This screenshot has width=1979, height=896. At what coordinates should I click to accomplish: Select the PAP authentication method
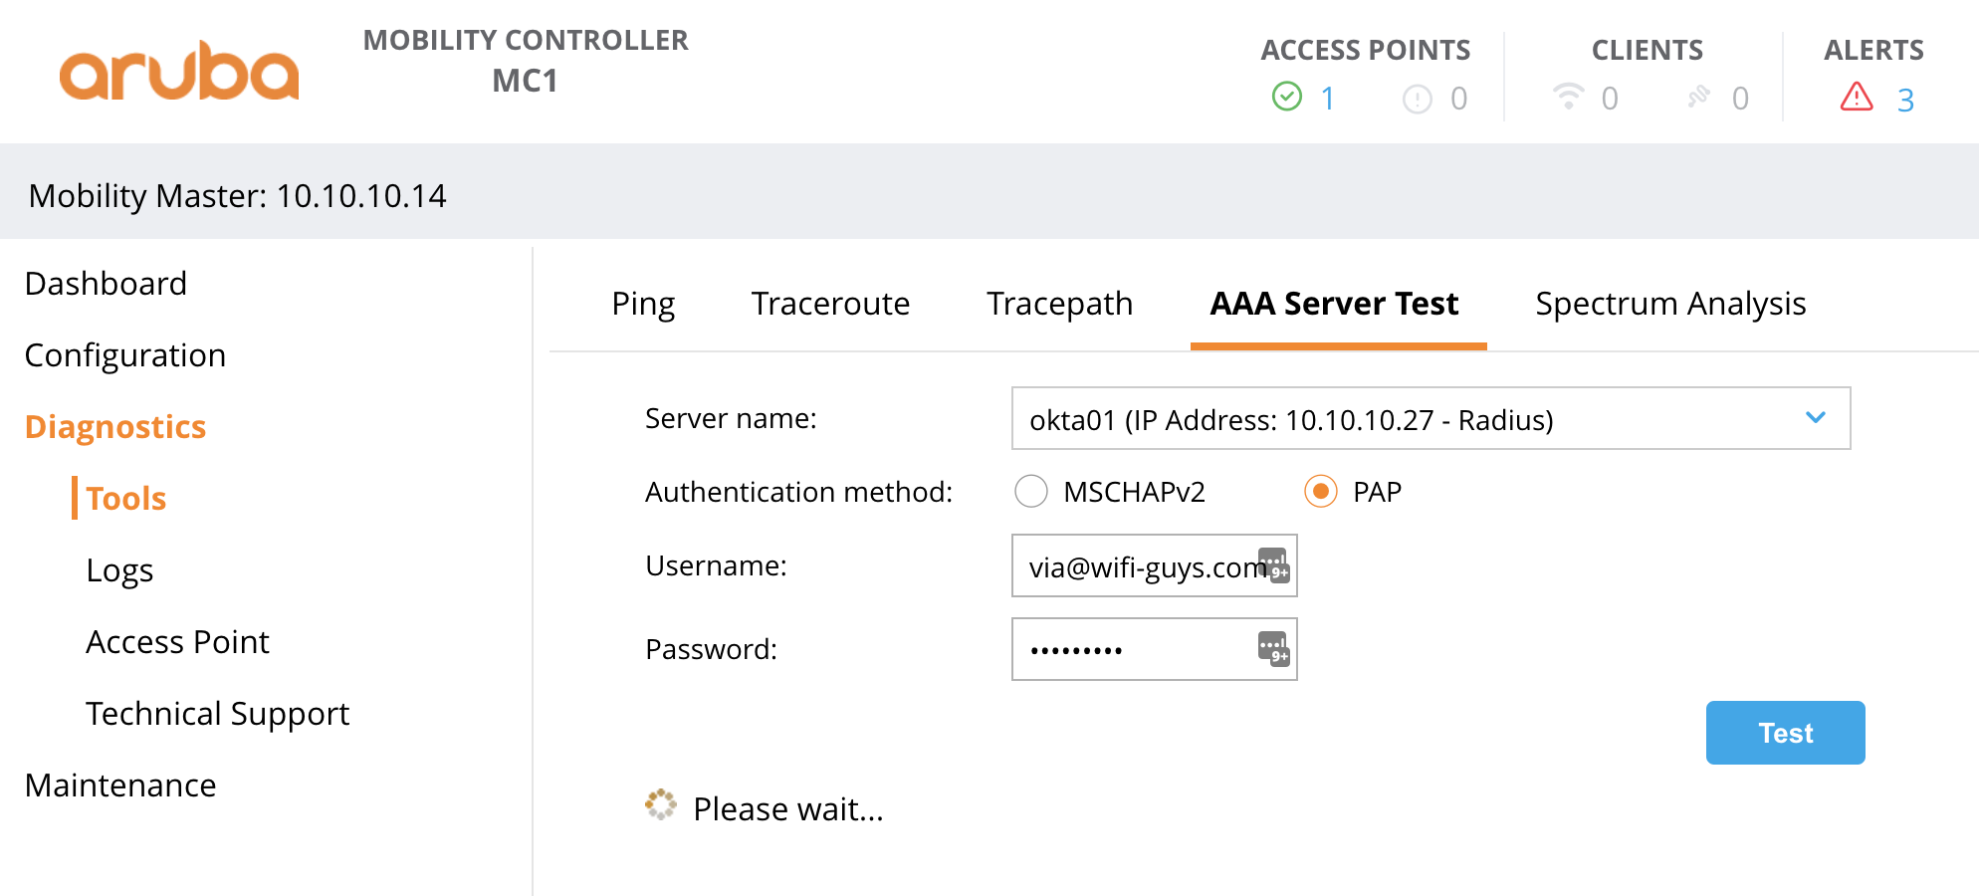click(x=1321, y=491)
